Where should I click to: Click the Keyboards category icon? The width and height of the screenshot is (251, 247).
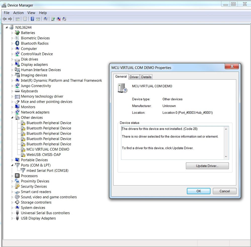tap(17, 91)
